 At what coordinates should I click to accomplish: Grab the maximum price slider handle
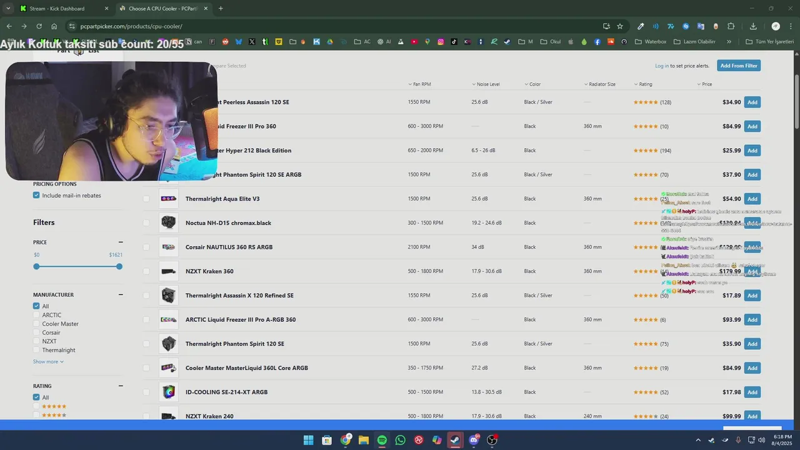coord(119,267)
